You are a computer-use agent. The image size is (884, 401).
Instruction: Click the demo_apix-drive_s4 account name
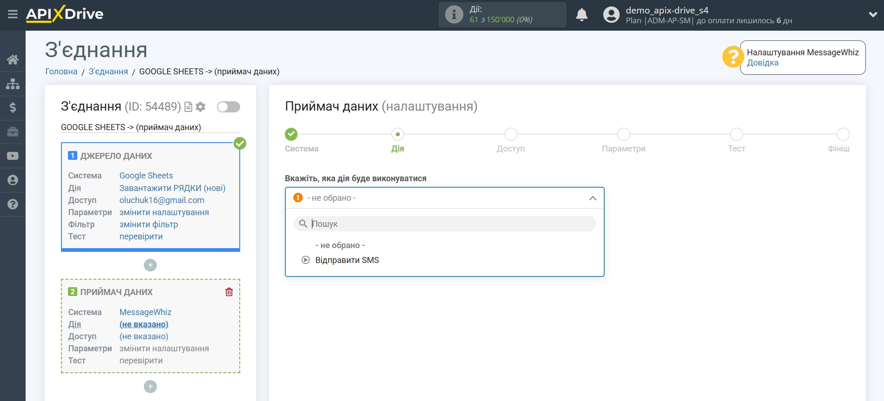coord(667,10)
